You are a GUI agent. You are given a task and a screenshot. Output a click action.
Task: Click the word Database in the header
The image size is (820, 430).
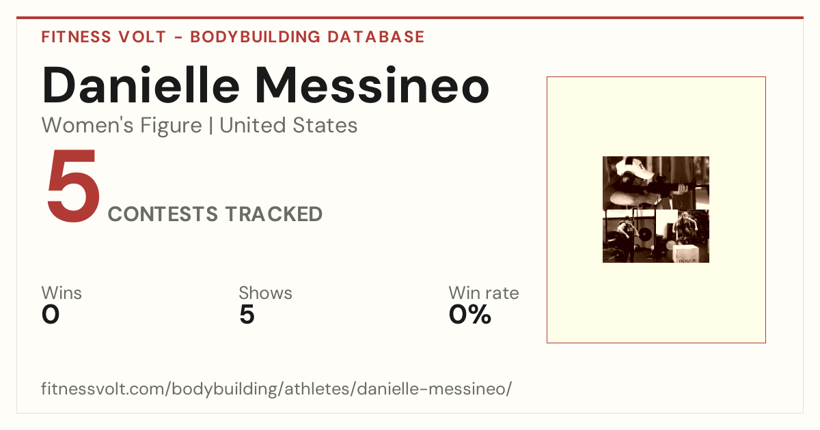point(376,37)
